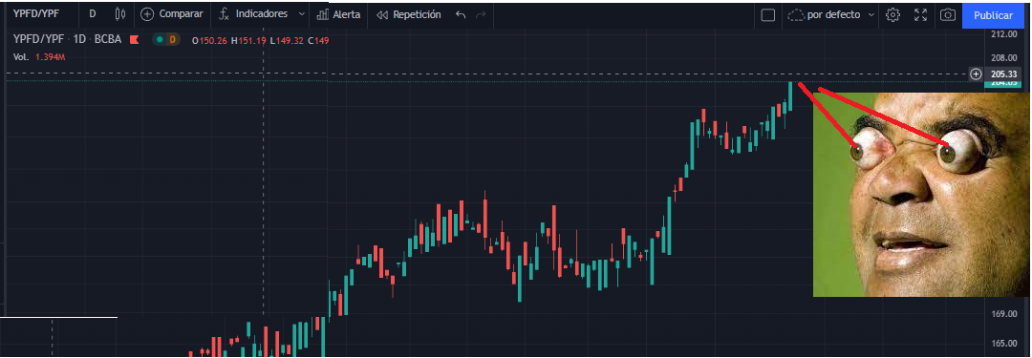1032x358 pixels.
Task: Change the D time interval
Action: click(92, 13)
